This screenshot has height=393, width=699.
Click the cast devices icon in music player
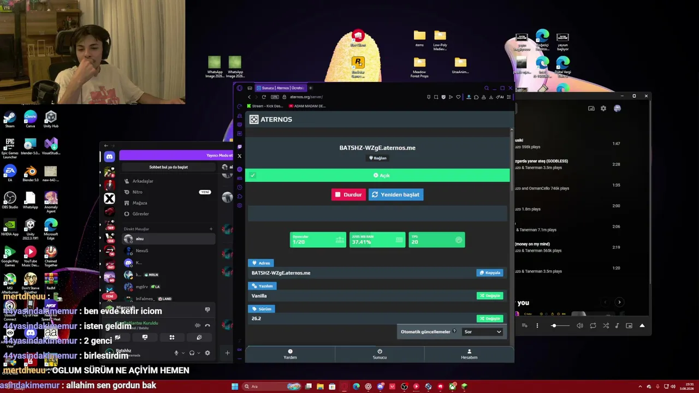(x=591, y=109)
